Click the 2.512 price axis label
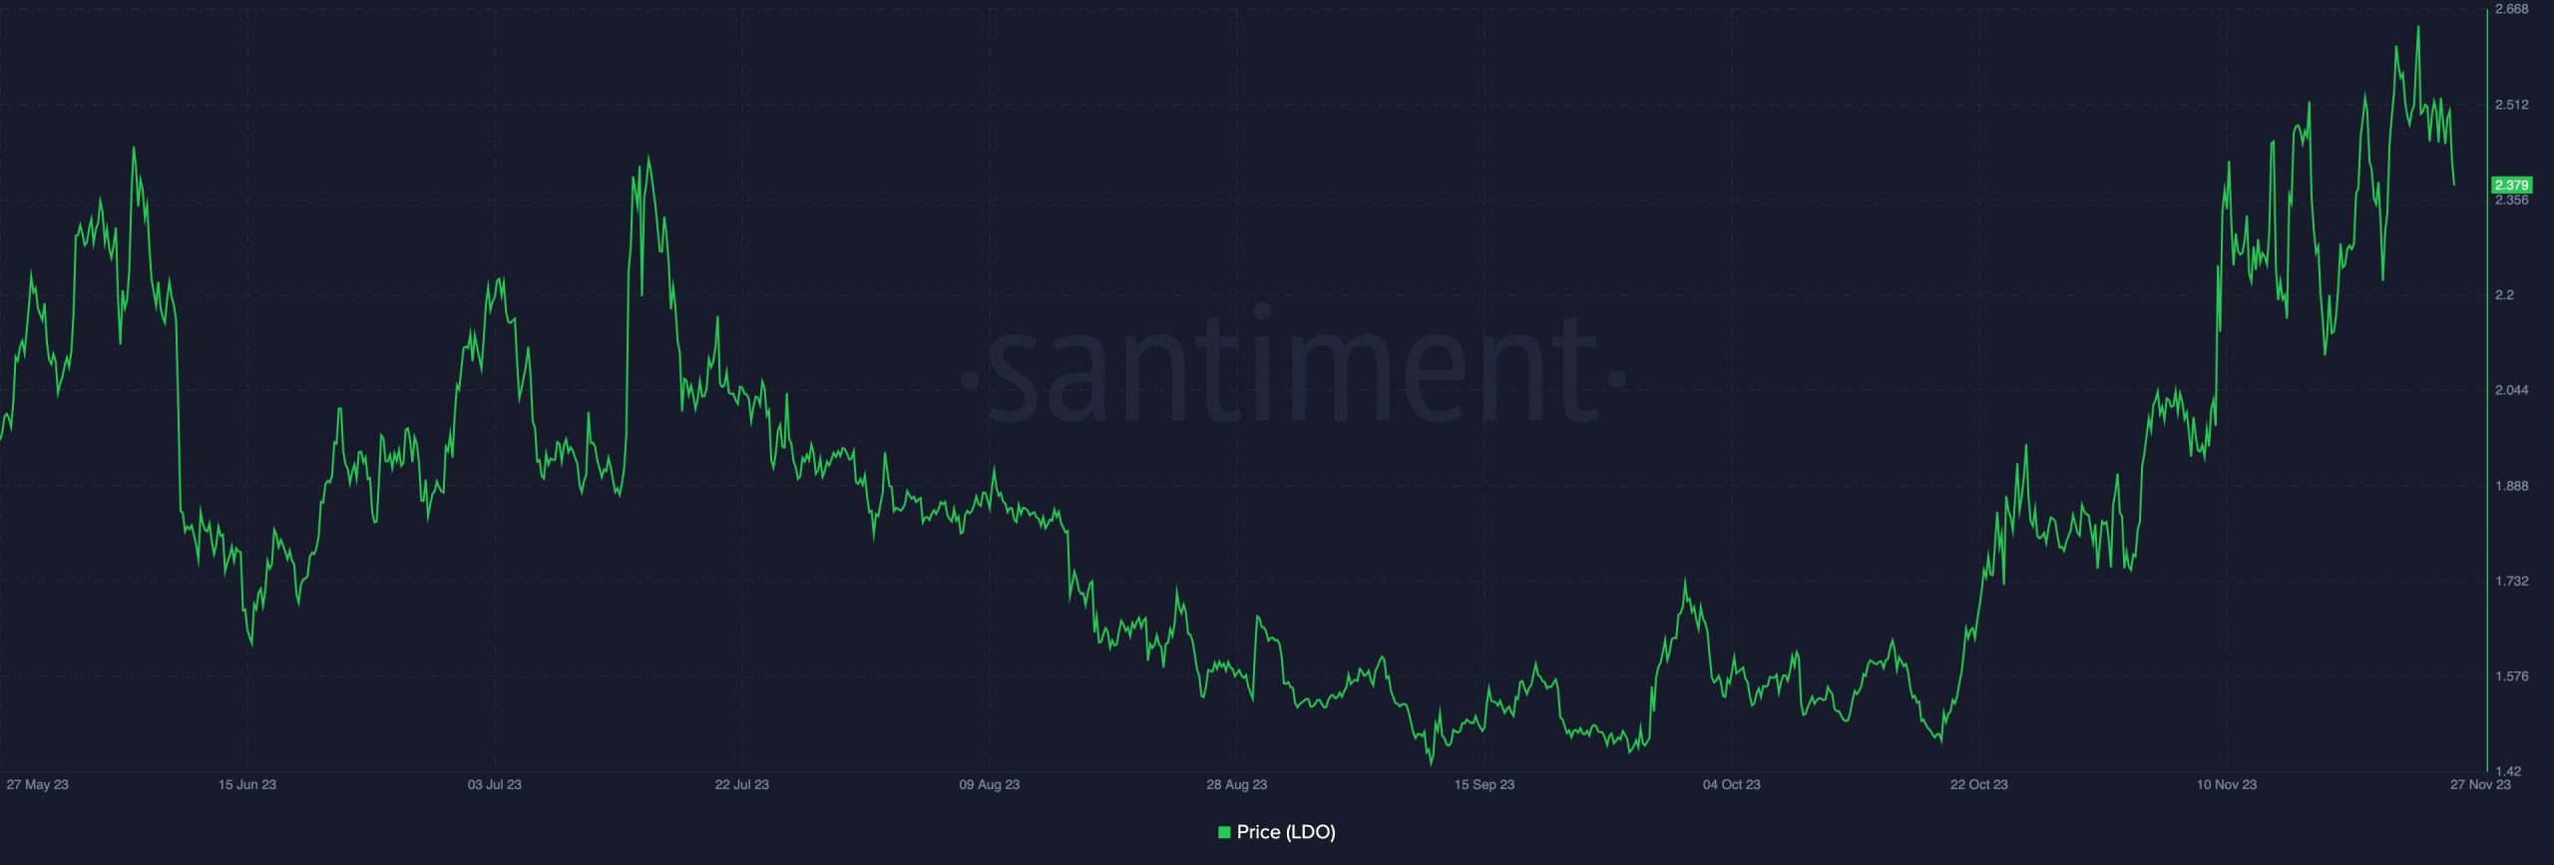 (2511, 104)
